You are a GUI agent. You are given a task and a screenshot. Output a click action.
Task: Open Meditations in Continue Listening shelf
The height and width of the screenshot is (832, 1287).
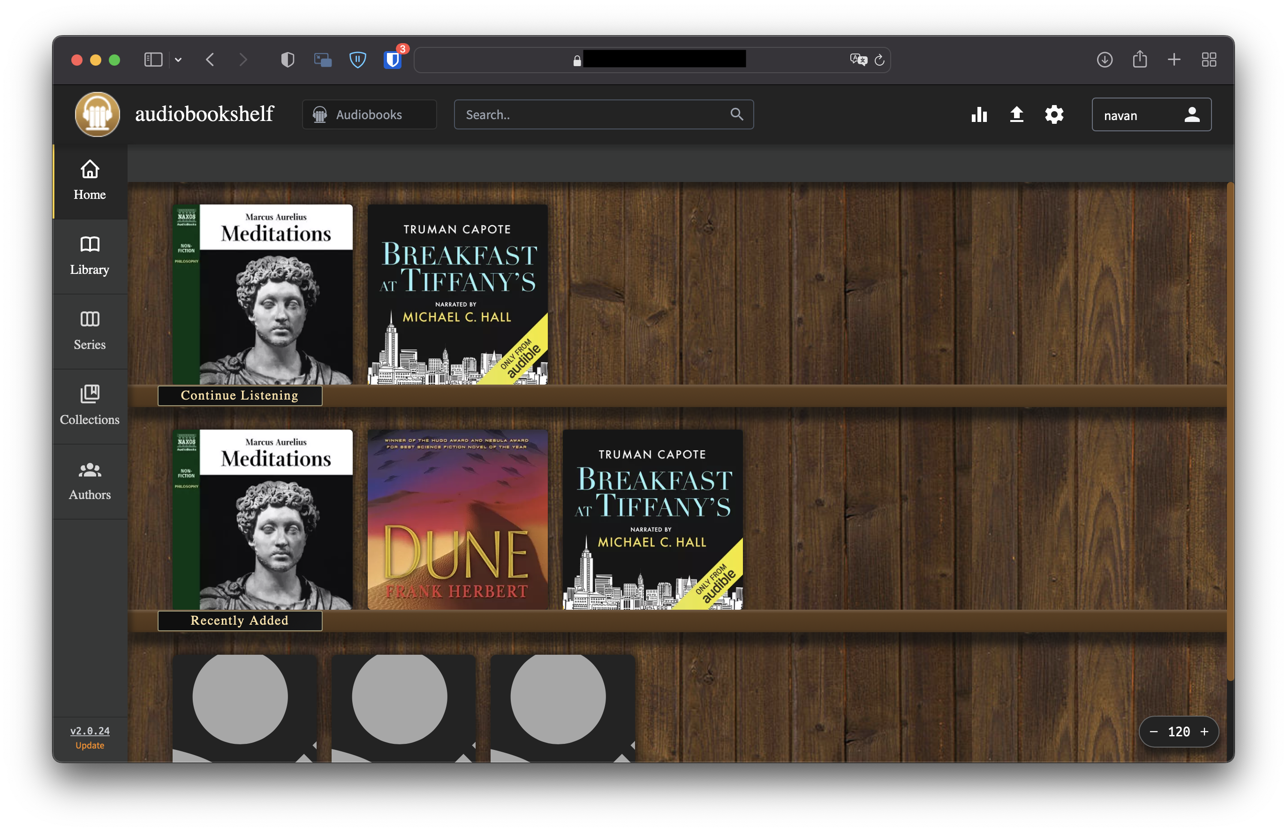click(x=263, y=295)
